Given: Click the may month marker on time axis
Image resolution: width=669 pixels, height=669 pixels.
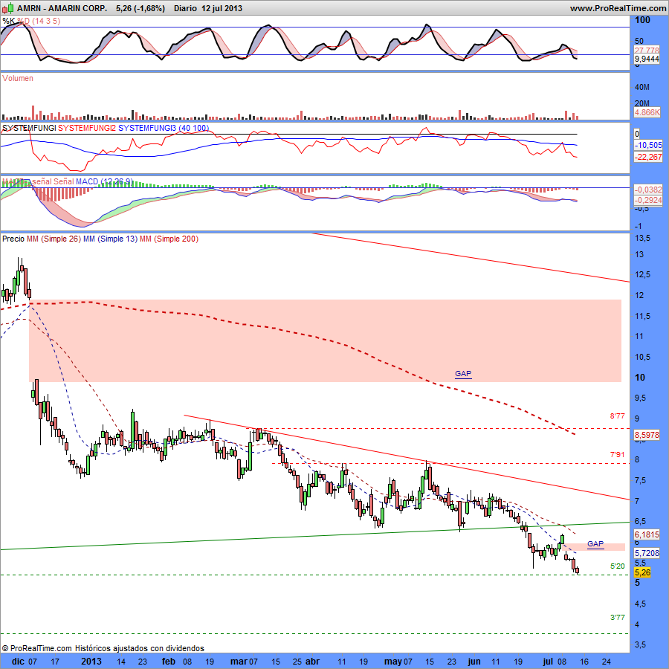Looking at the screenshot, I should pos(393,662).
